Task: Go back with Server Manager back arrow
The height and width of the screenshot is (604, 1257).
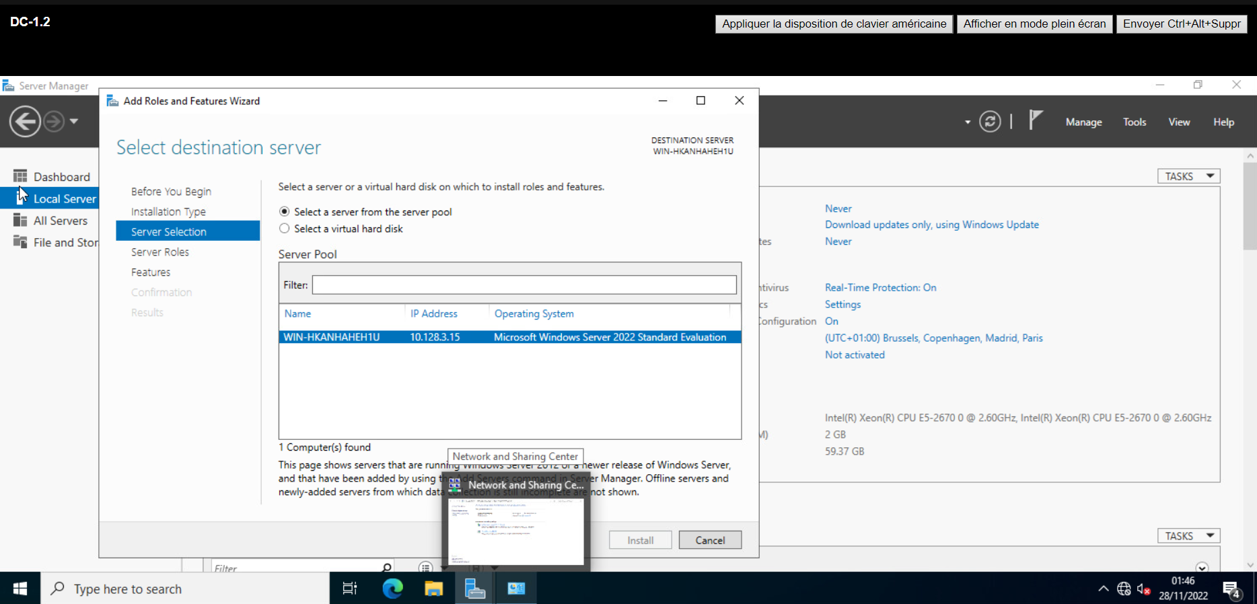Action: click(25, 122)
